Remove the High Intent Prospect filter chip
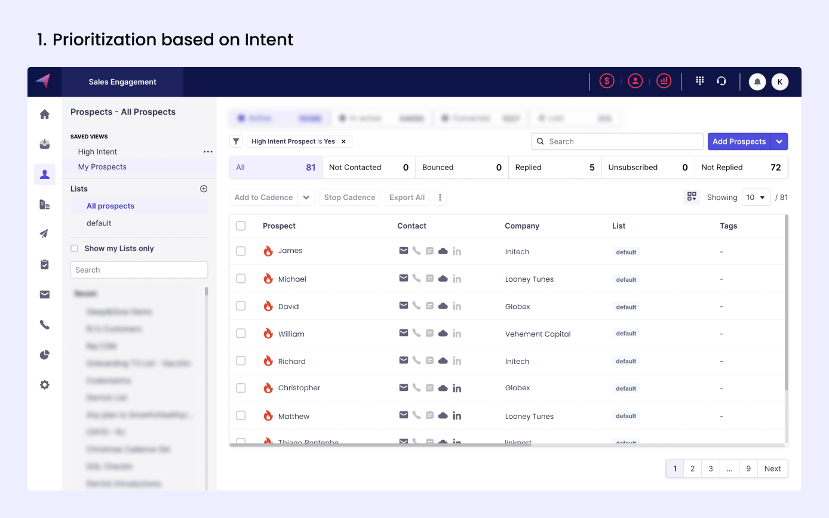This screenshot has width=829, height=518. pyautogui.click(x=343, y=141)
